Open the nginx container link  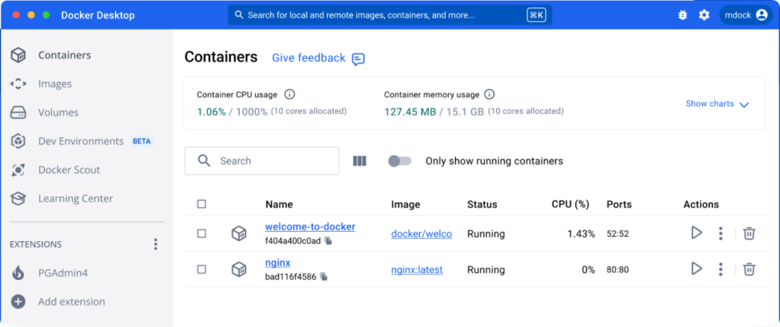(277, 263)
